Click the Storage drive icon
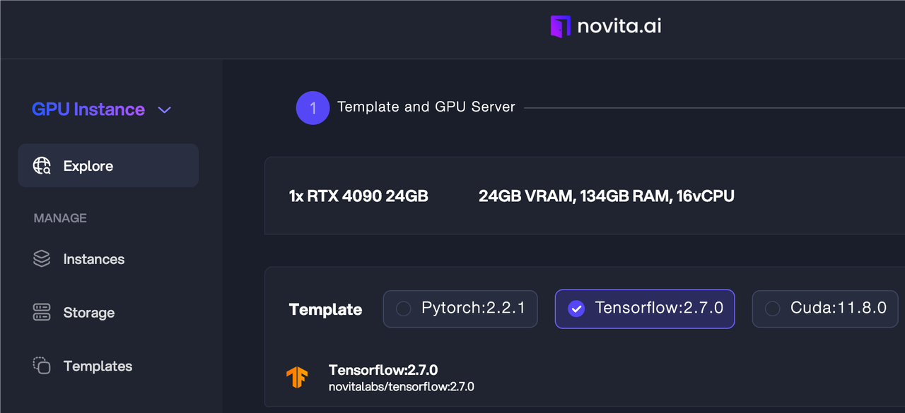 [x=42, y=312]
